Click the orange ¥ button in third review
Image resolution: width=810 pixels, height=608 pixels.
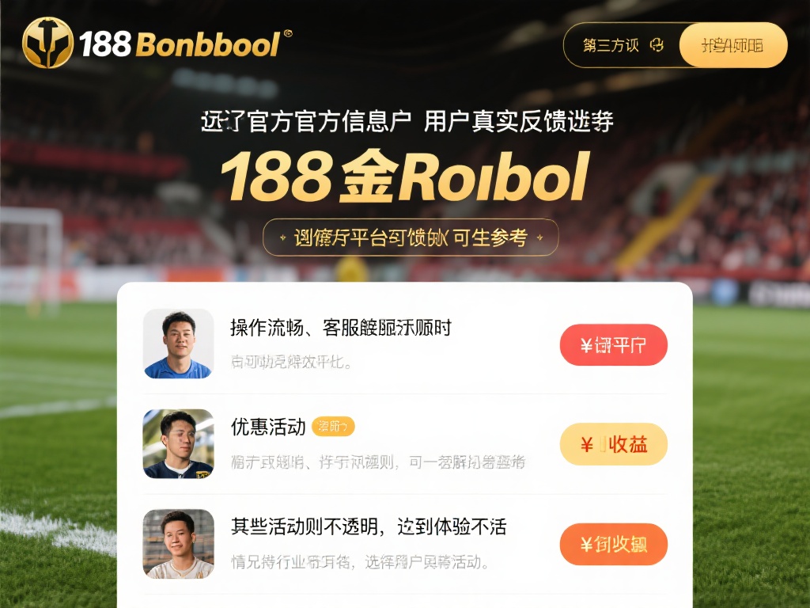[614, 545]
